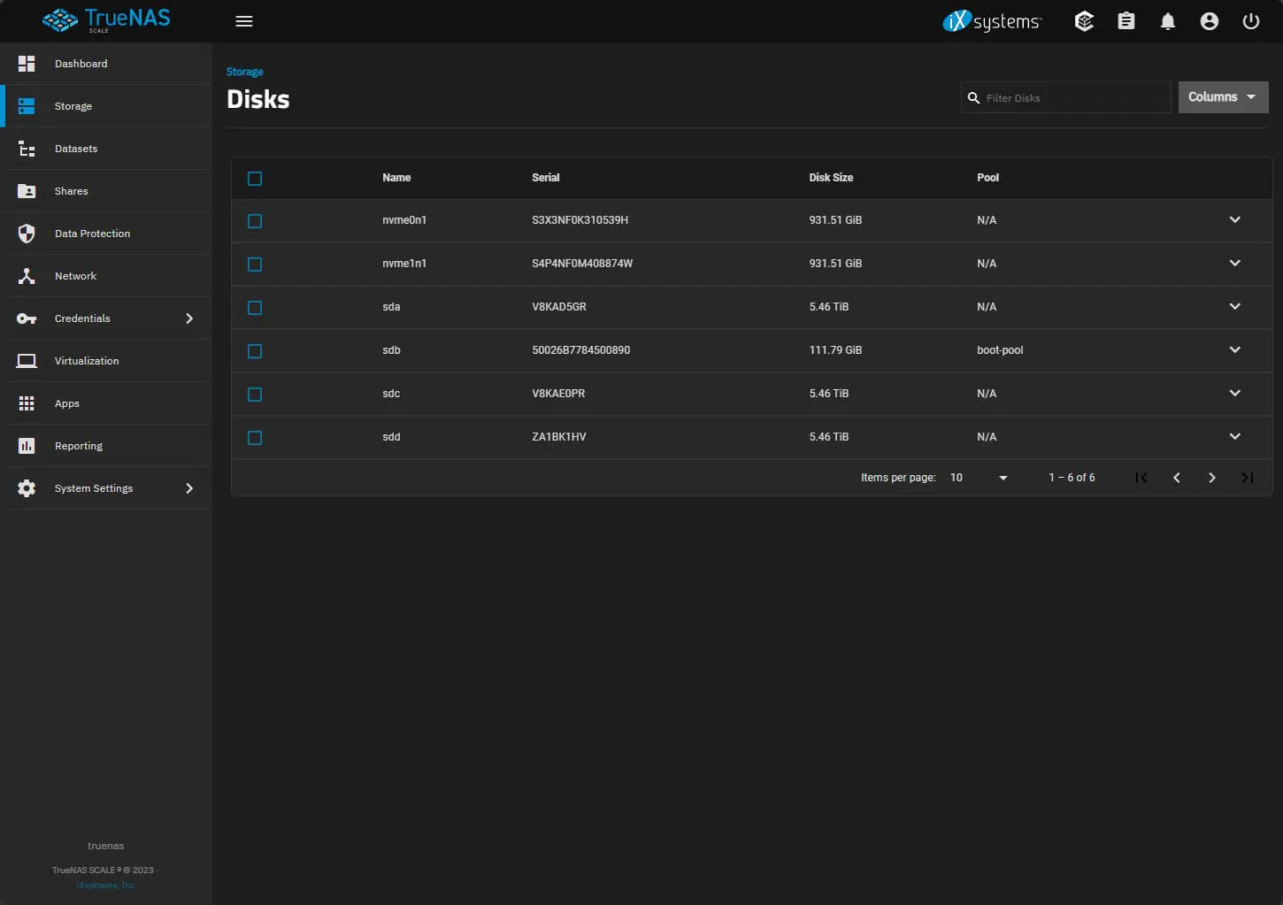Click the Storage breadcrumb link

tap(244, 72)
